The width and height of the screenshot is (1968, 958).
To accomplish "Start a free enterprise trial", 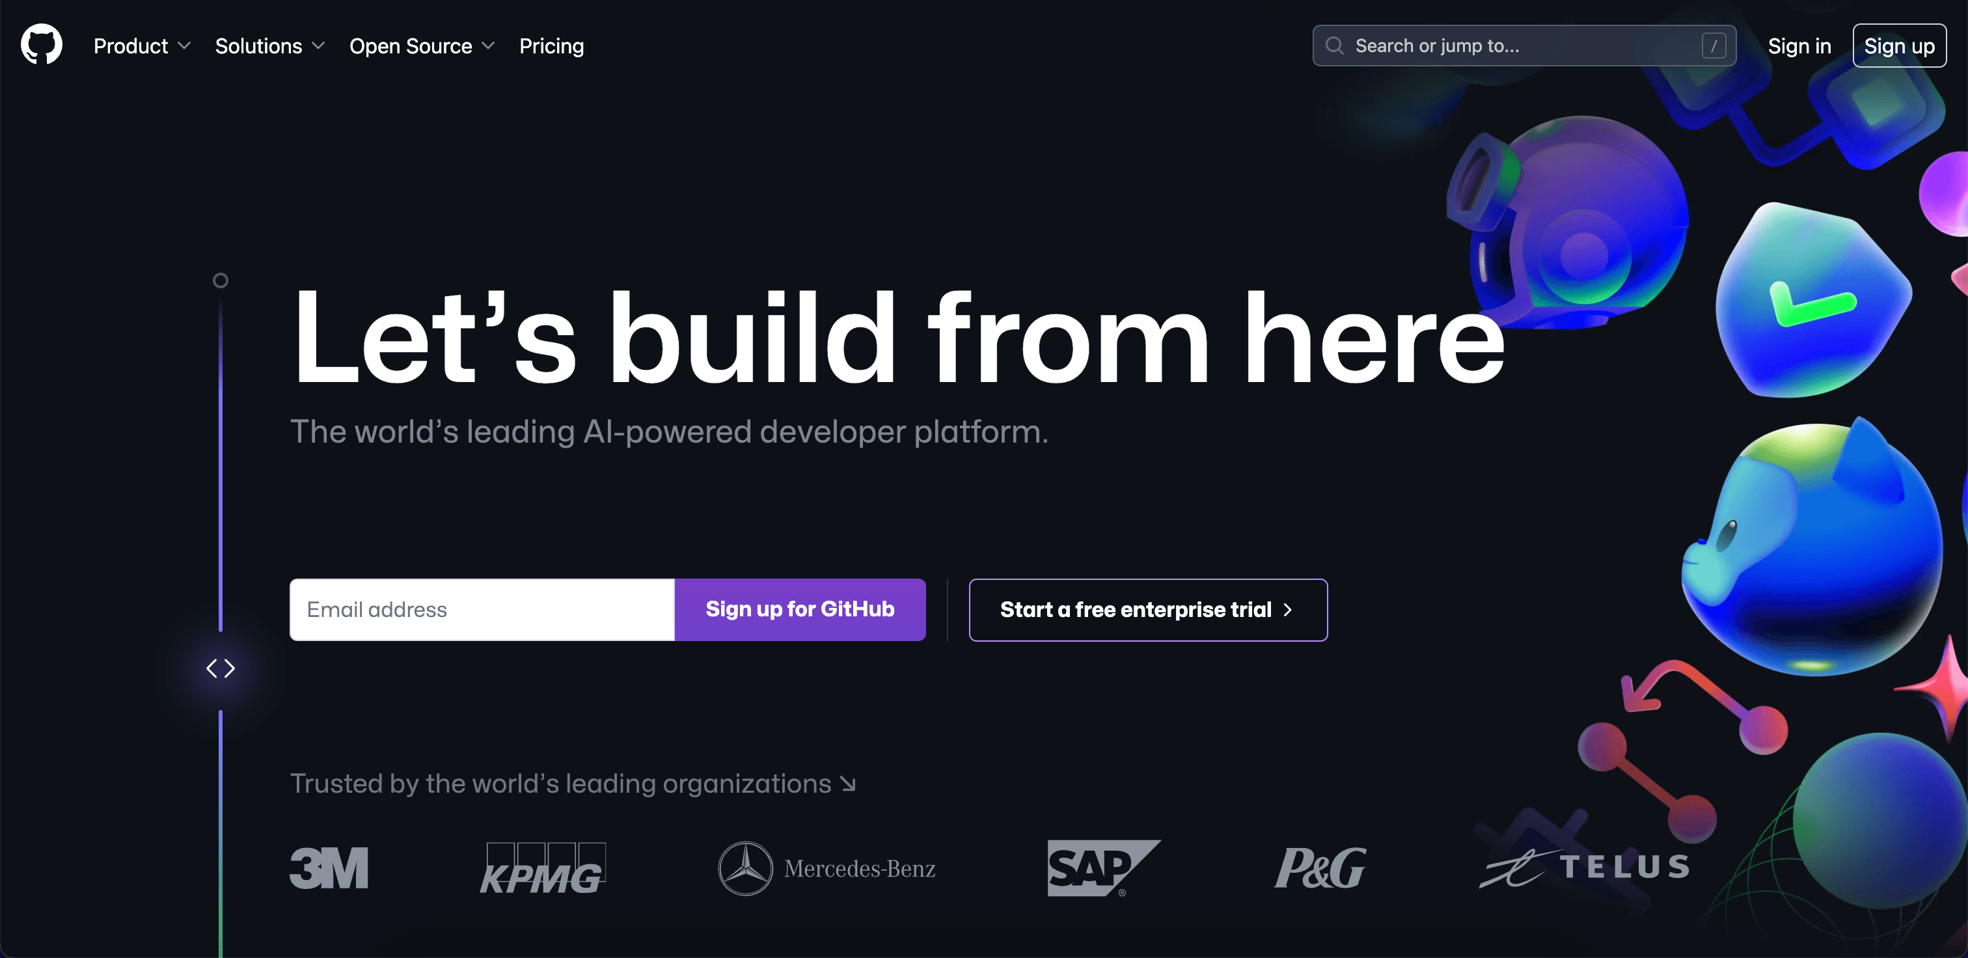I will click(x=1148, y=610).
